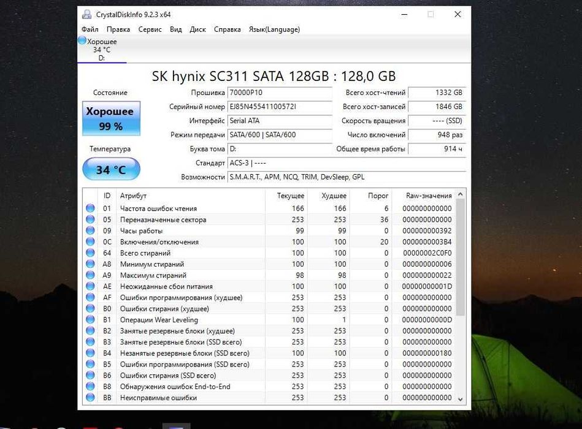Viewport: 582px width, 429px height.
Task: Click the status icon for attribute B5
Action: [x=90, y=364]
